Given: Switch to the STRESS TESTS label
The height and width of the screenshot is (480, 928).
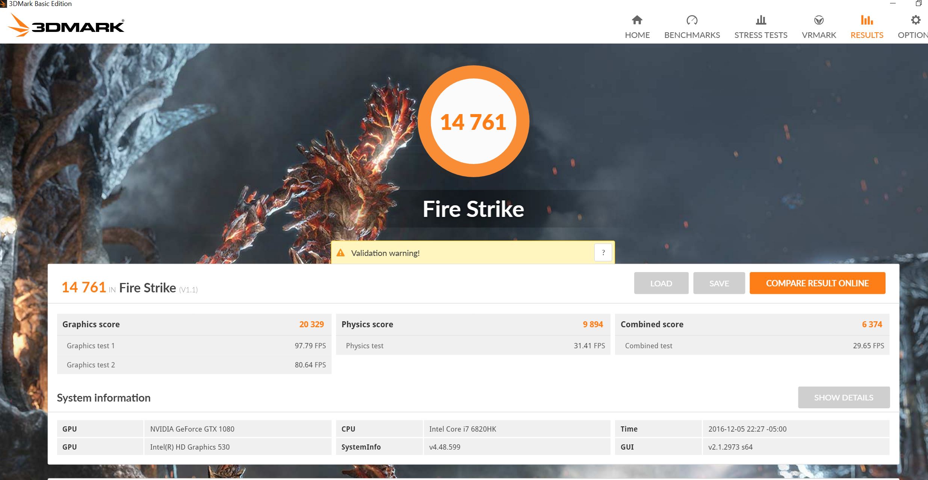Looking at the screenshot, I should coord(761,35).
